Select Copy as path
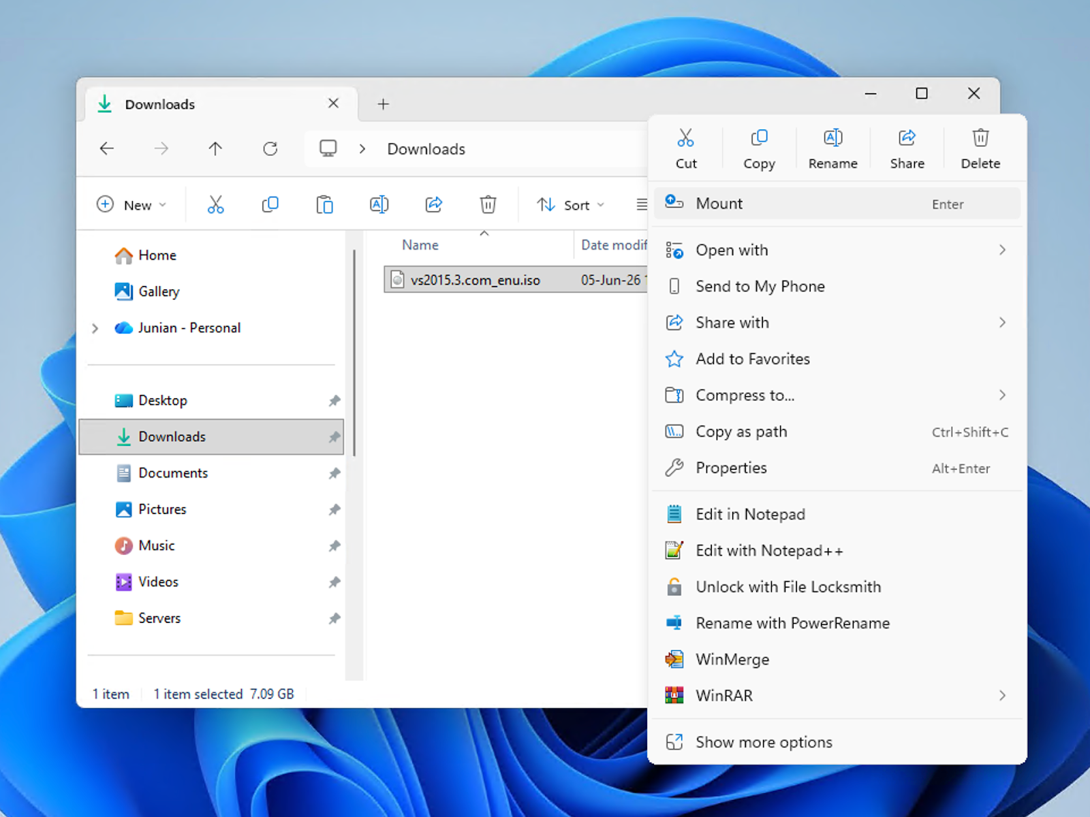Image resolution: width=1090 pixels, height=817 pixels. (x=837, y=432)
